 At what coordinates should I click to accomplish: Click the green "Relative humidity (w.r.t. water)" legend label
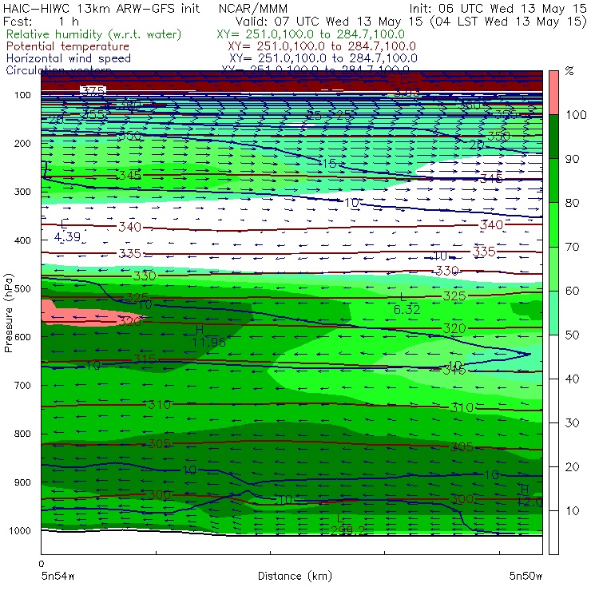click(94, 34)
